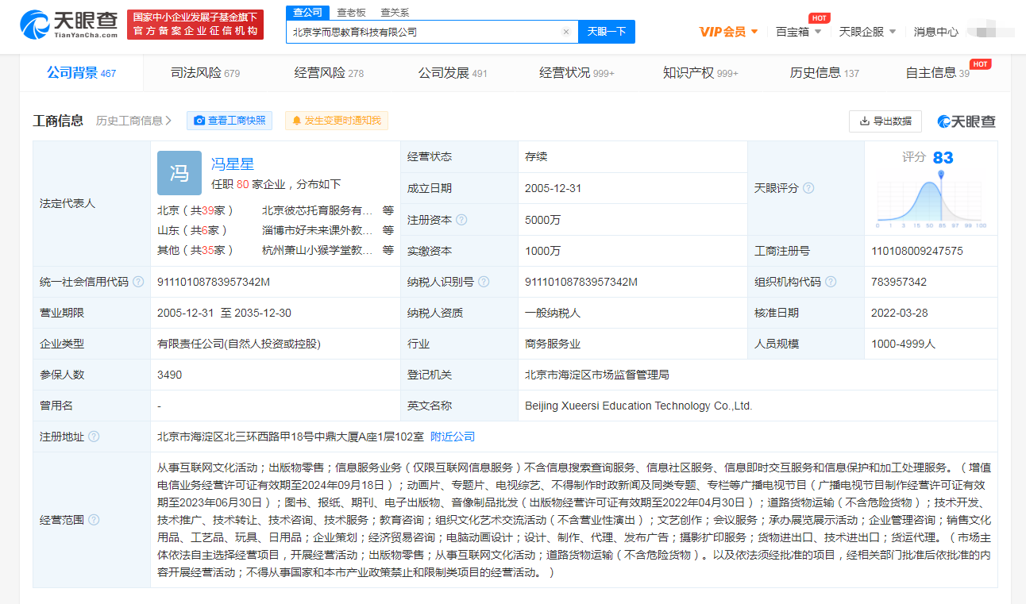Click the 查看工商快照 button
Screen dimensions: 1026x604
coord(229,121)
